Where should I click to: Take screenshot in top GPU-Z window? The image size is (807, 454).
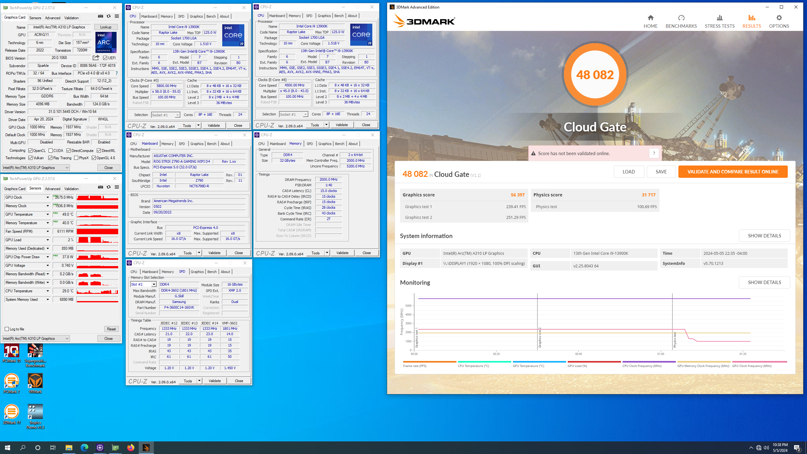pyautogui.click(x=101, y=16)
